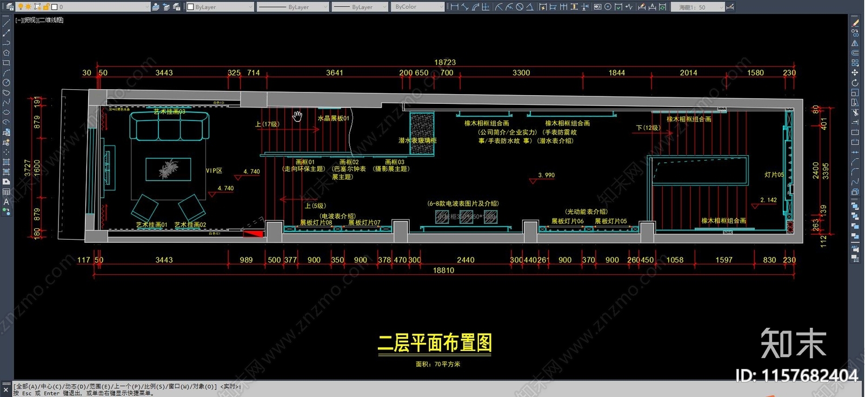Screen dimensions: 865x397
Task: Select the Polyline draw tool
Action: (x=6, y=42)
